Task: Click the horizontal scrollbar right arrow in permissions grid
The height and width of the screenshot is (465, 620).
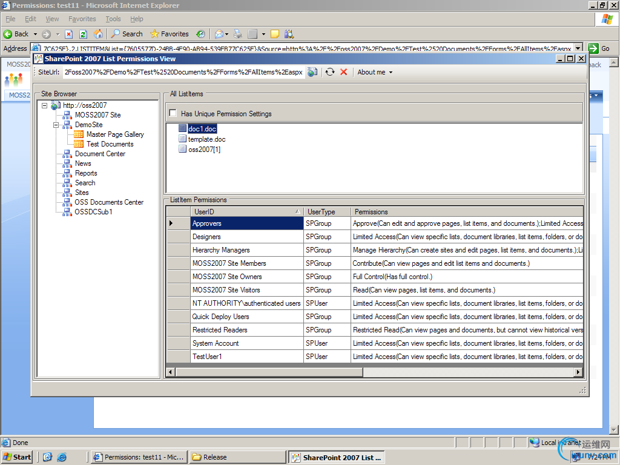Action: point(578,372)
